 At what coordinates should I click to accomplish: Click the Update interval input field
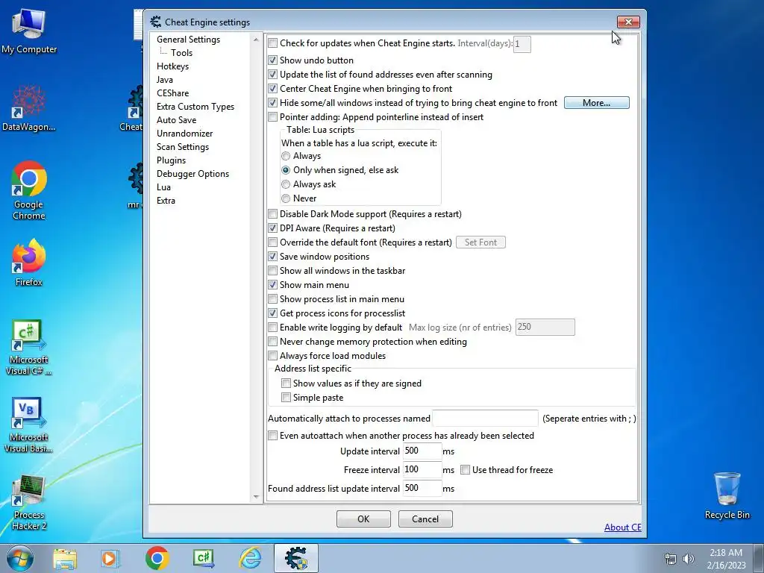click(x=422, y=451)
